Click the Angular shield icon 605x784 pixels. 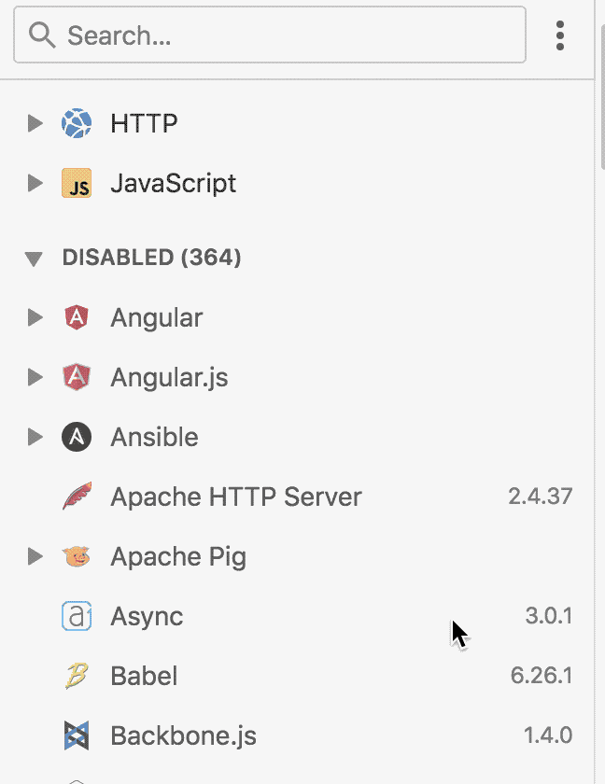tap(77, 317)
